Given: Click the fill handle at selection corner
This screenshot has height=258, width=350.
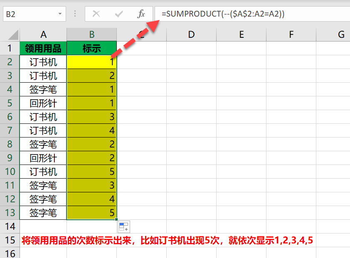Looking at the screenshot, I should [116, 219].
